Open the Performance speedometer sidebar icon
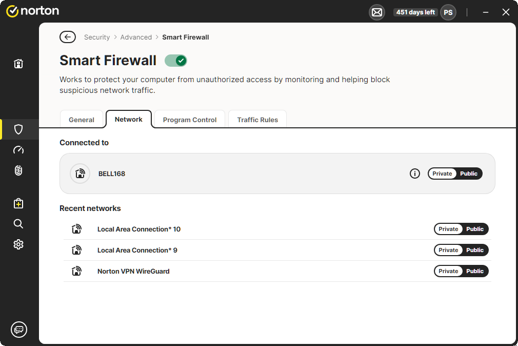518x346 pixels. click(18, 150)
